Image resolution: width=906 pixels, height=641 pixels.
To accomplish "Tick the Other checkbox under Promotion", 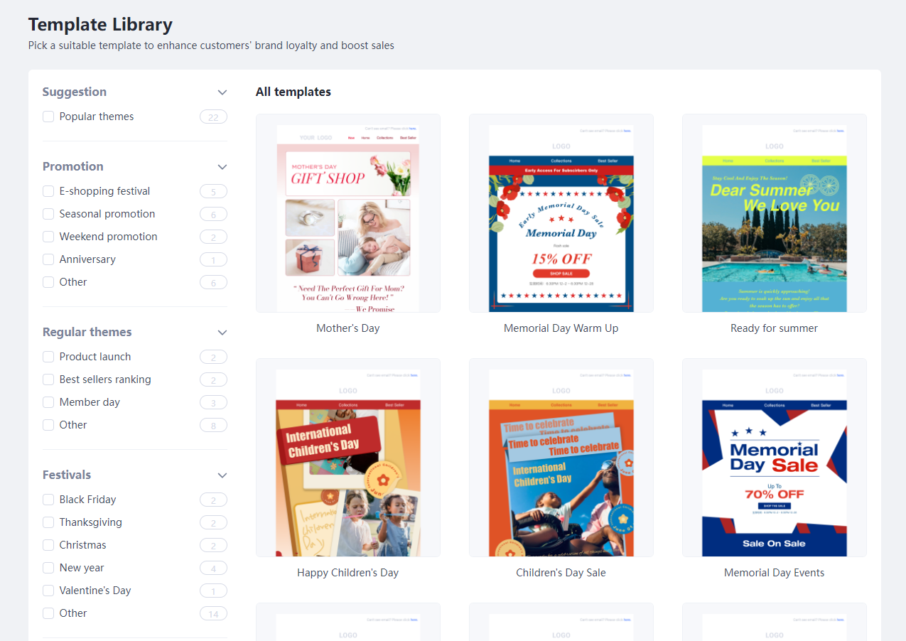I will coord(48,282).
